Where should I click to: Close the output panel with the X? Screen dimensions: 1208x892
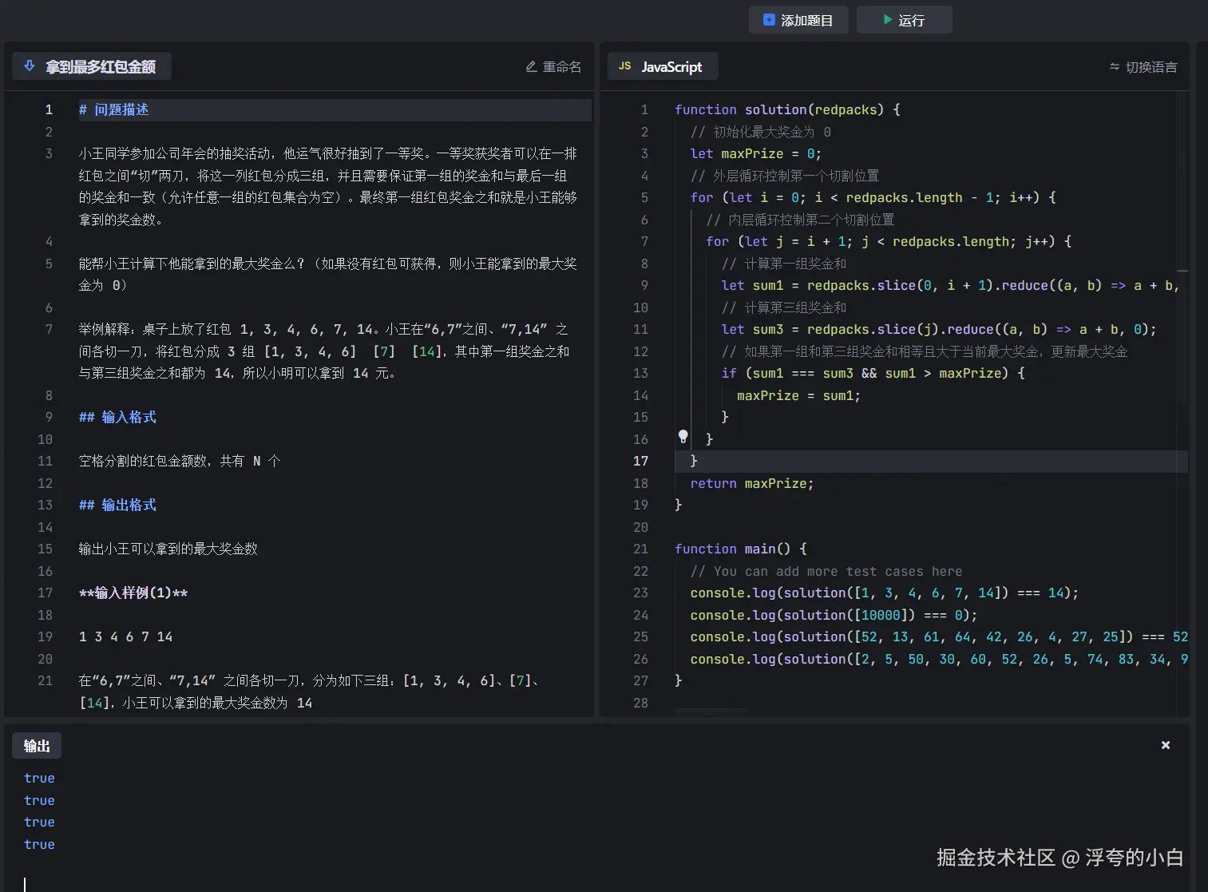(x=1165, y=744)
